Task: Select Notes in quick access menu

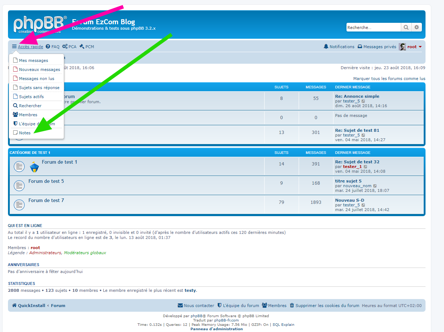Action: tap(25, 133)
